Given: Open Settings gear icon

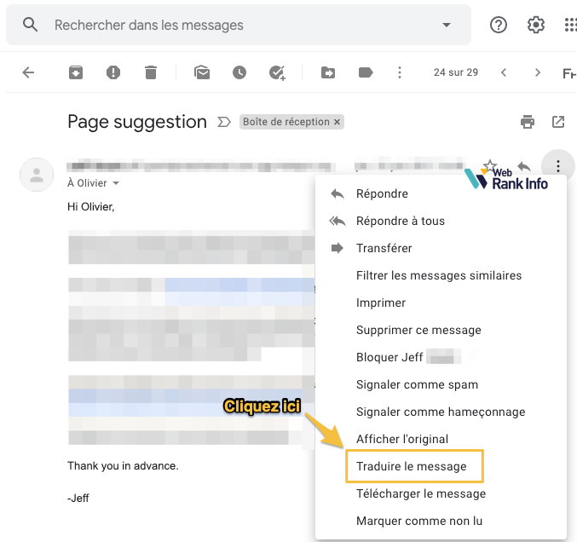Looking at the screenshot, I should click(536, 25).
